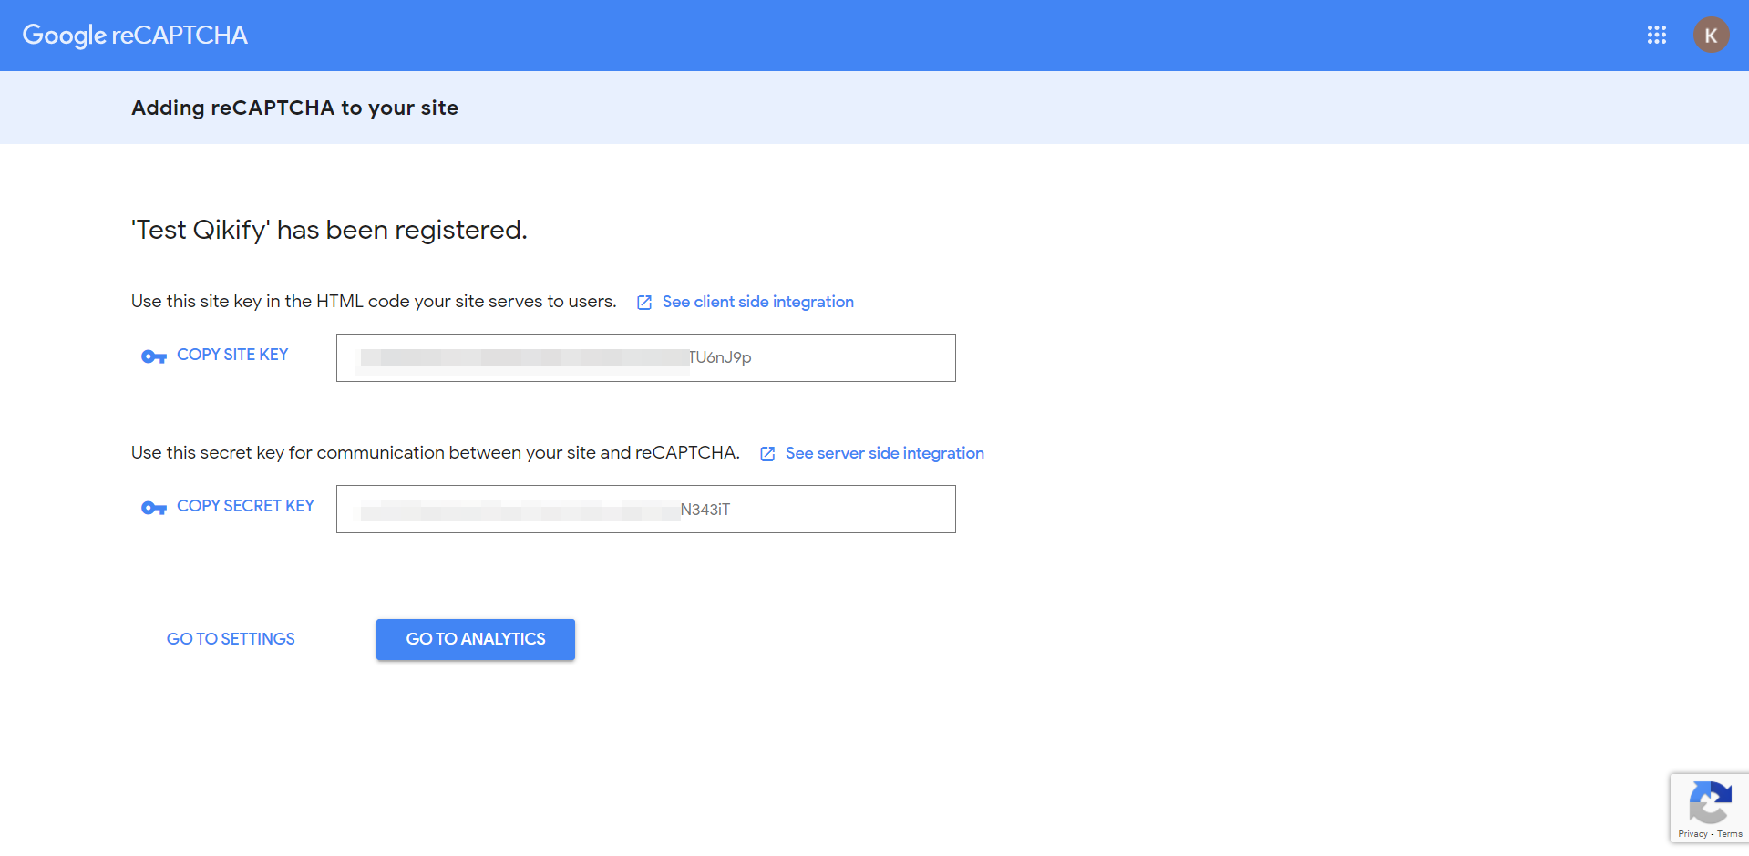This screenshot has width=1749, height=856.
Task: Select the secret key text field
Action: coord(646,509)
